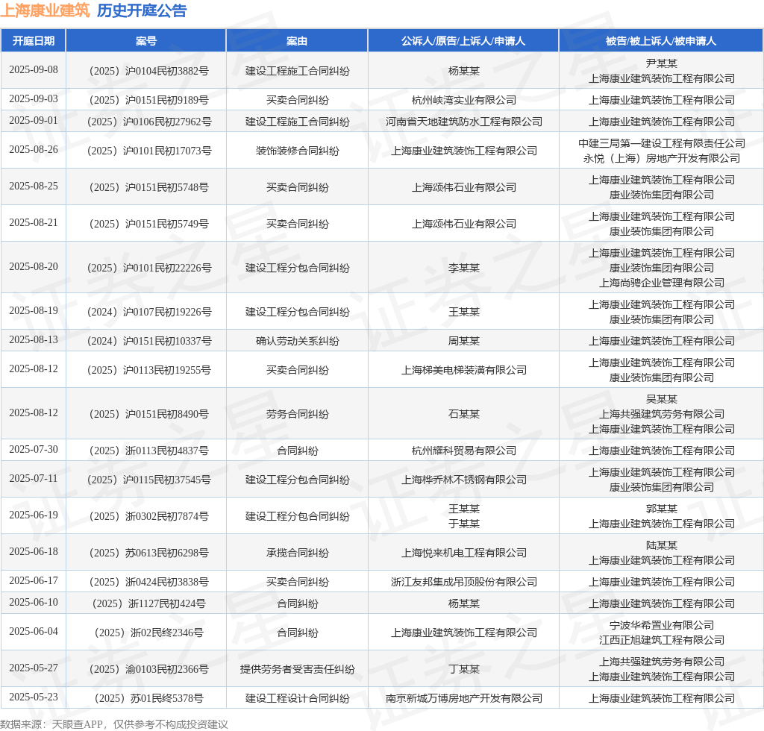764x731 pixels.
Task: Click case type 确认劳动关系纠纷
Action: click(297, 341)
